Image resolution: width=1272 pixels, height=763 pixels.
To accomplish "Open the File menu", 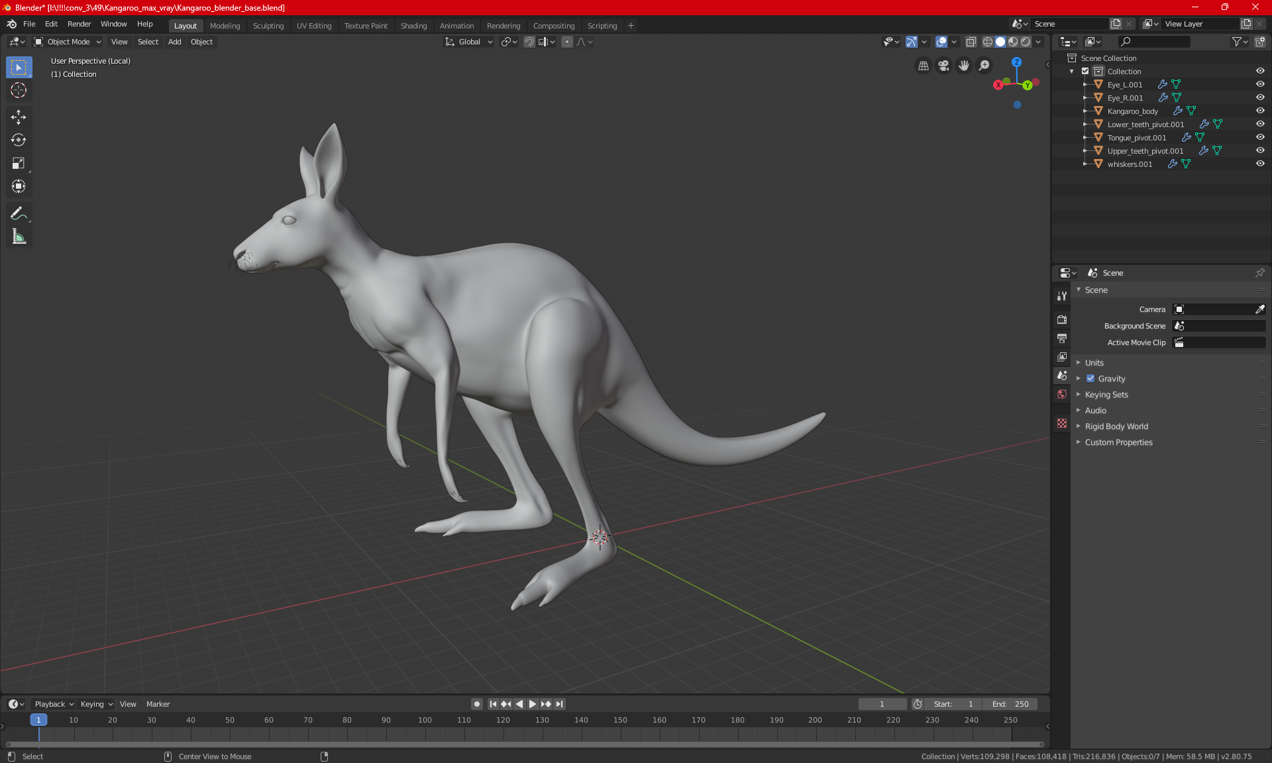I will tap(29, 24).
